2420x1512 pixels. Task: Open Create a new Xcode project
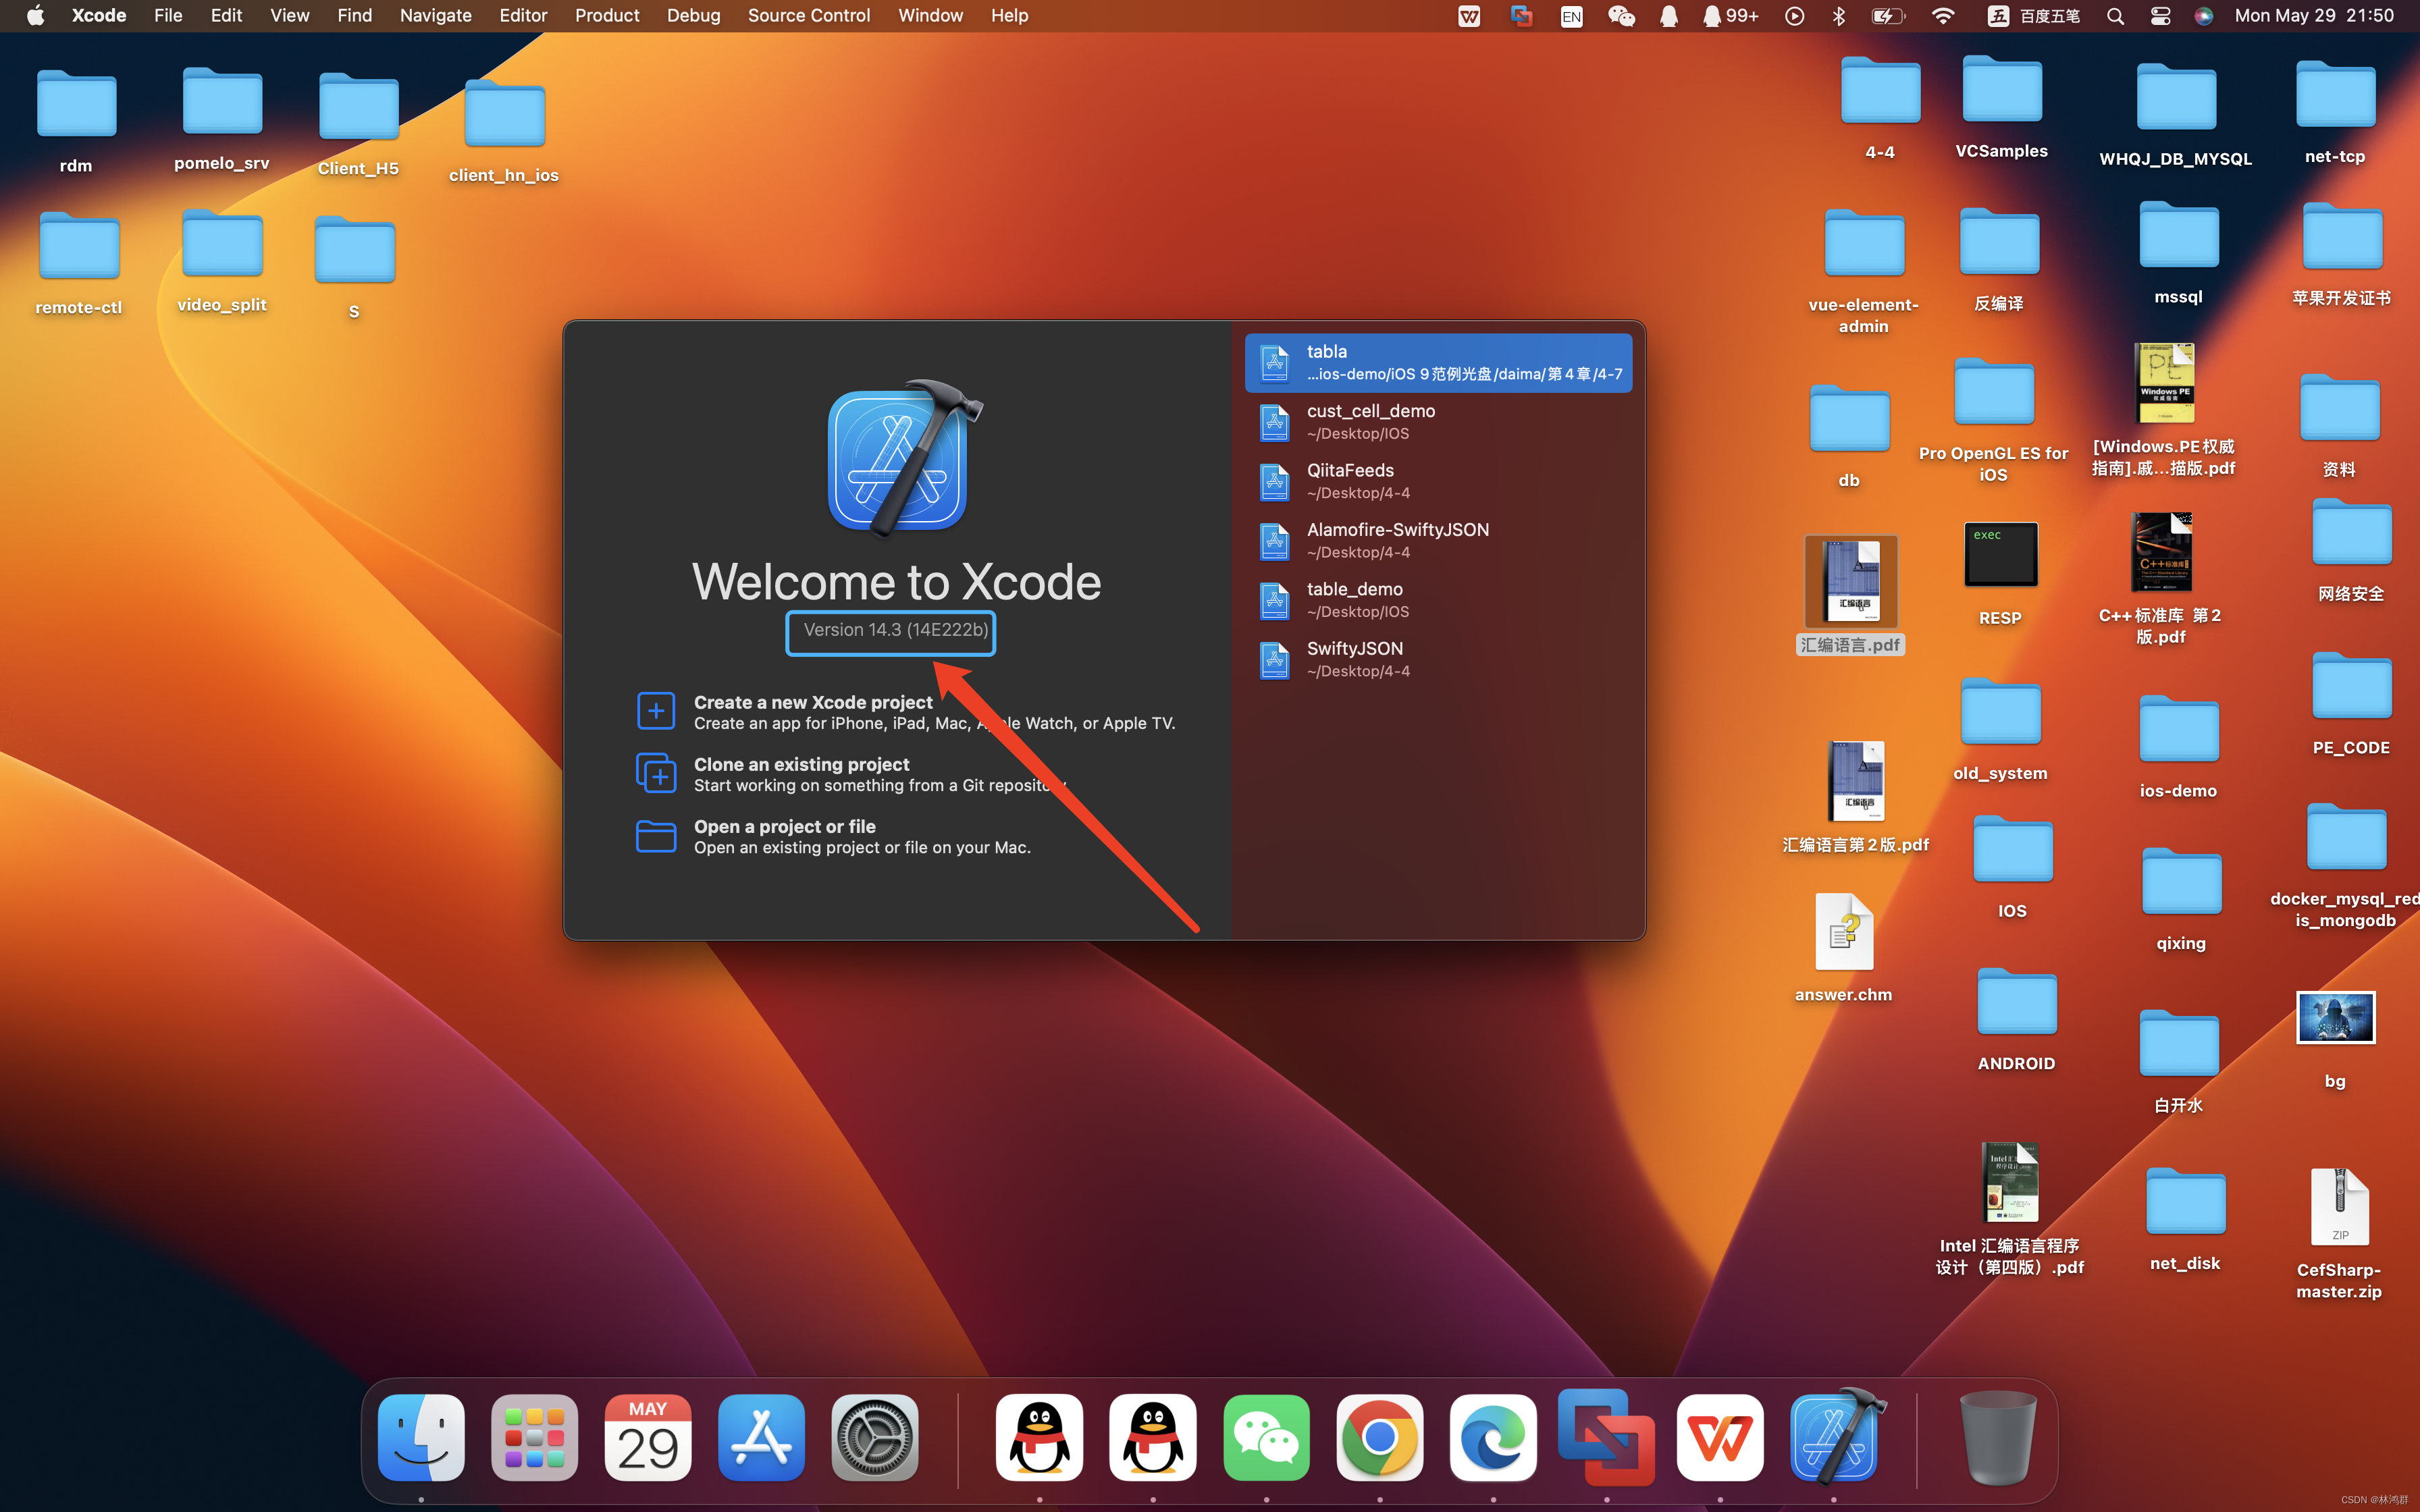point(906,712)
